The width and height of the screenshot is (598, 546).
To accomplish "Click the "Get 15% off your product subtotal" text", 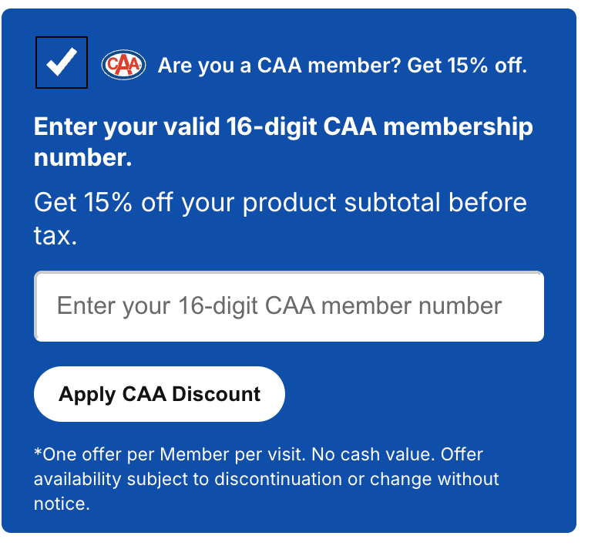I will click(281, 203).
